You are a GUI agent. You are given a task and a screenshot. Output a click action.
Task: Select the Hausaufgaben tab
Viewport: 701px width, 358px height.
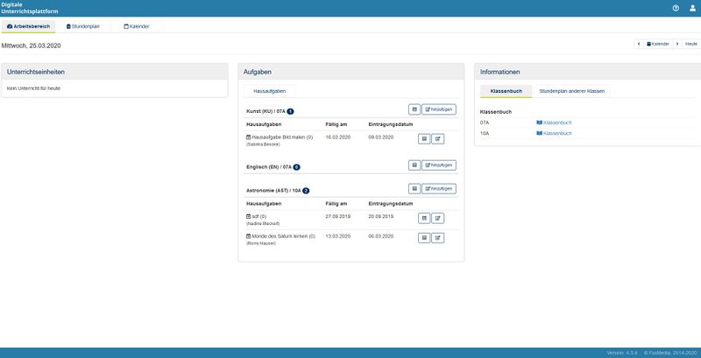point(270,91)
